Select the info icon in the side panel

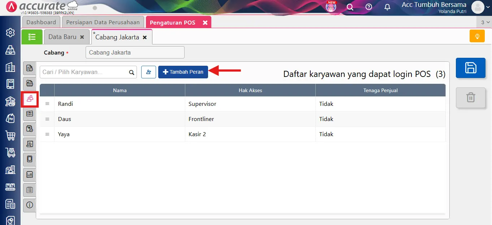click(29, 205)
